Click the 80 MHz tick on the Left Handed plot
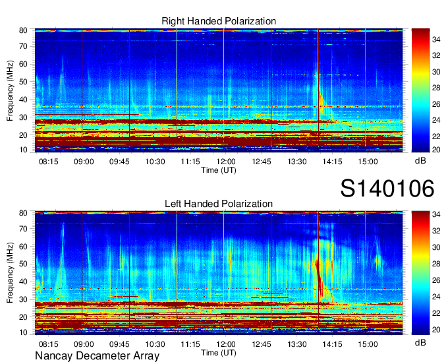 [23, 213]
